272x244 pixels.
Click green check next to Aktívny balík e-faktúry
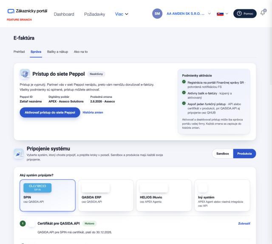pyautogui.click(x=184, y=93)
